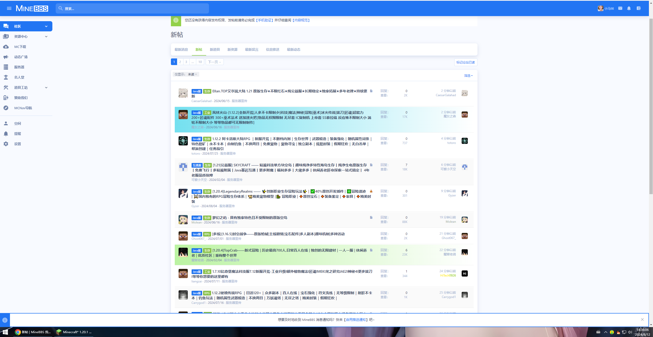Click the 服务器 server icon

pyautogui.click(x=6, y=67)
